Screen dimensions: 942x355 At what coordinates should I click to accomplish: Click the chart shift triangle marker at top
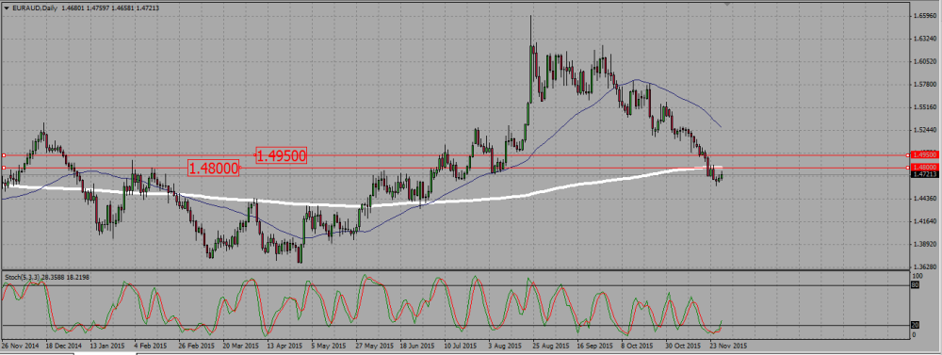pyautogui.click(x=728, y=4)
